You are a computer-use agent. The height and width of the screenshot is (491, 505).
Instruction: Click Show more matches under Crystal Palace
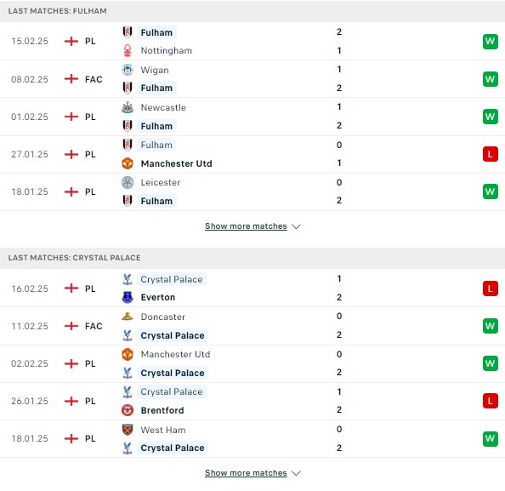246,473
